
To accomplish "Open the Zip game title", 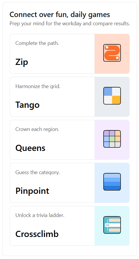I will (22, 62).
